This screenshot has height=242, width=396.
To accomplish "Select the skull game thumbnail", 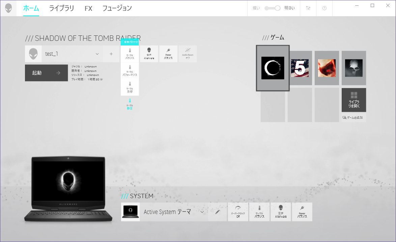I will coord(354,68).
